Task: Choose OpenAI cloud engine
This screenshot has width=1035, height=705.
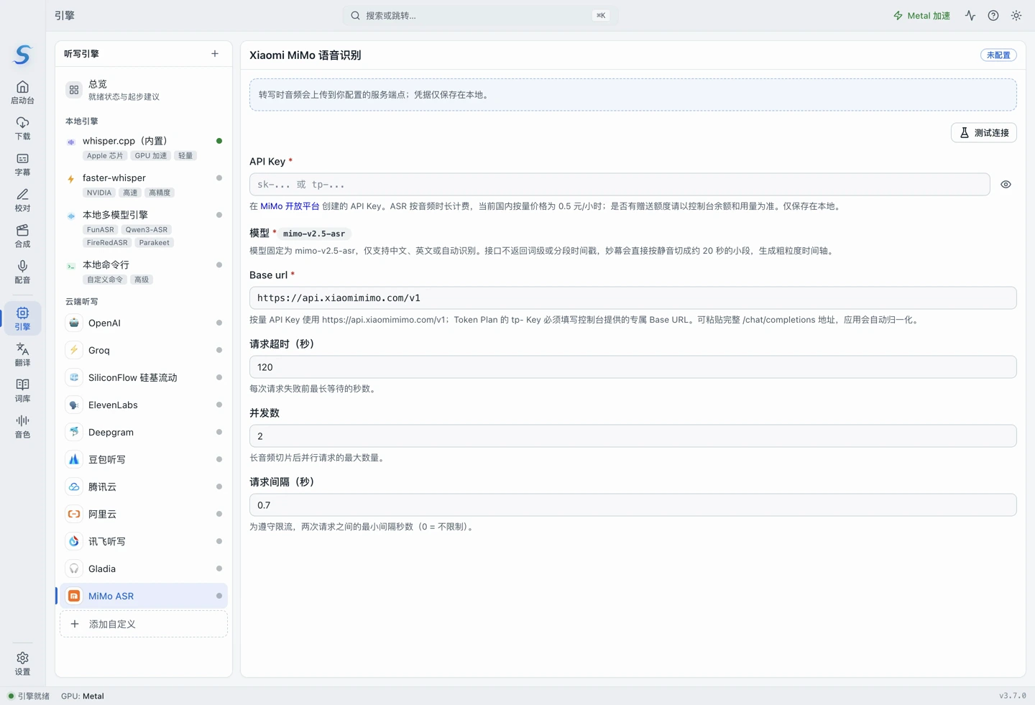Action: point(144,323)
